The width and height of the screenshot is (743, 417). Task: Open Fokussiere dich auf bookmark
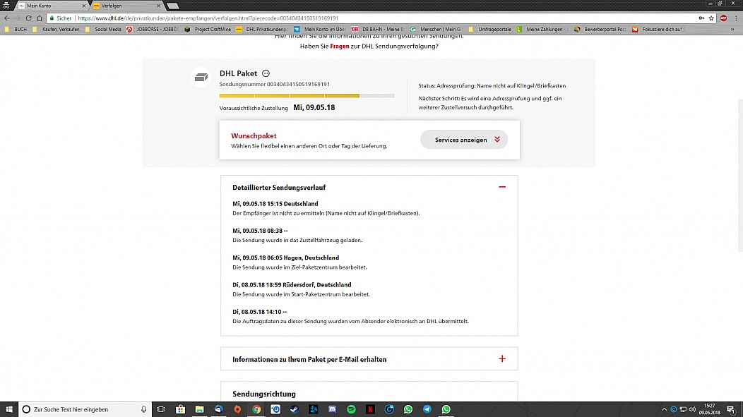(658, 30)
